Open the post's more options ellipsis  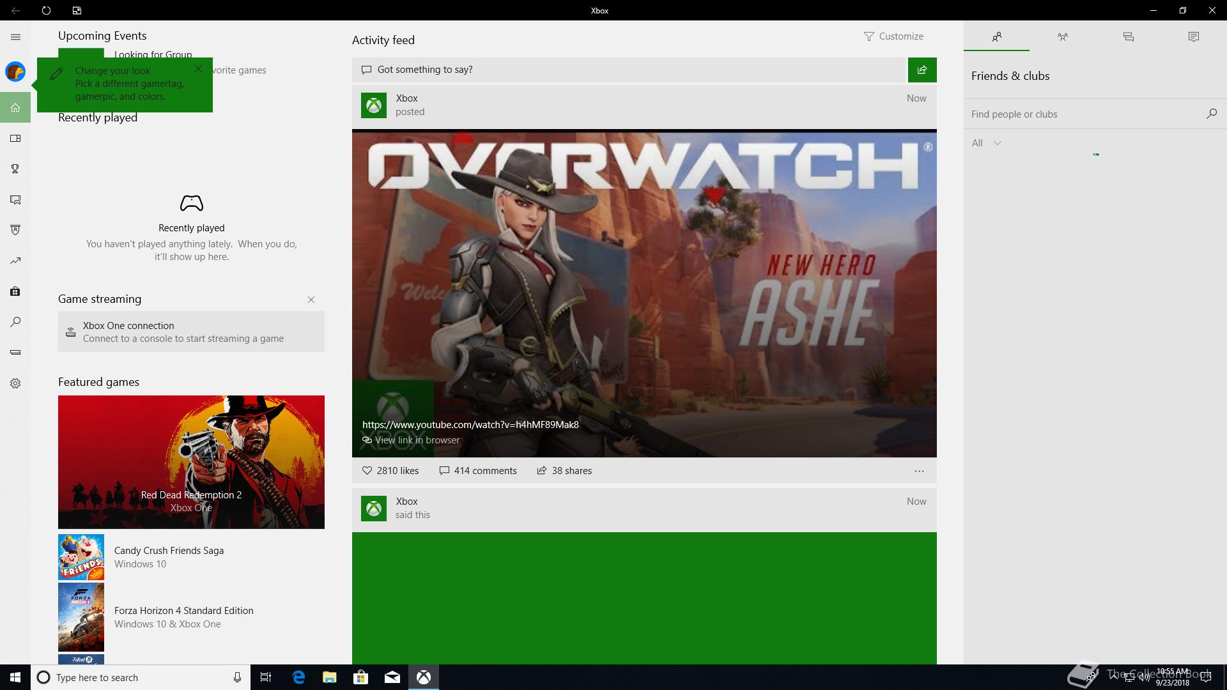[x=919, y=471]
